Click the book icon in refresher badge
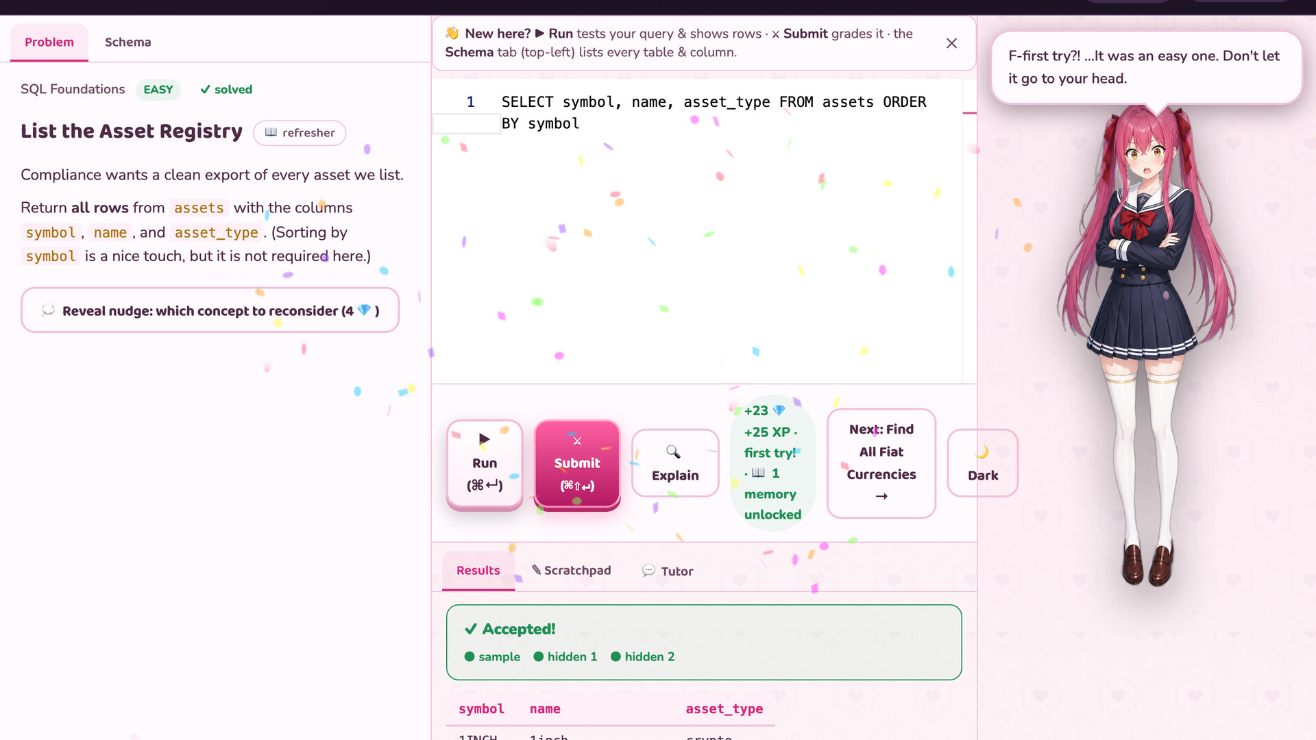Viewport: 1316px width, 740px height. tap(271, 132)
